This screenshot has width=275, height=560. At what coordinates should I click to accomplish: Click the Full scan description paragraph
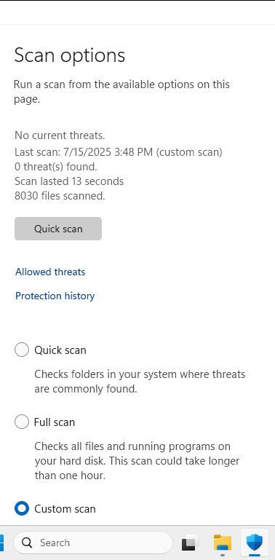click(137, 461)
